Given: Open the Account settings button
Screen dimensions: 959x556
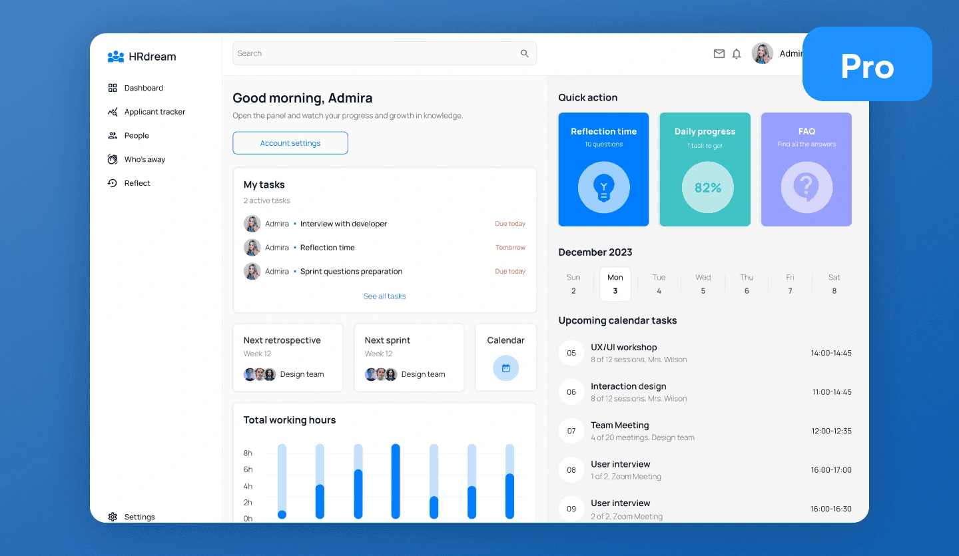Looking at the screenshot, I should pos(290,142).
